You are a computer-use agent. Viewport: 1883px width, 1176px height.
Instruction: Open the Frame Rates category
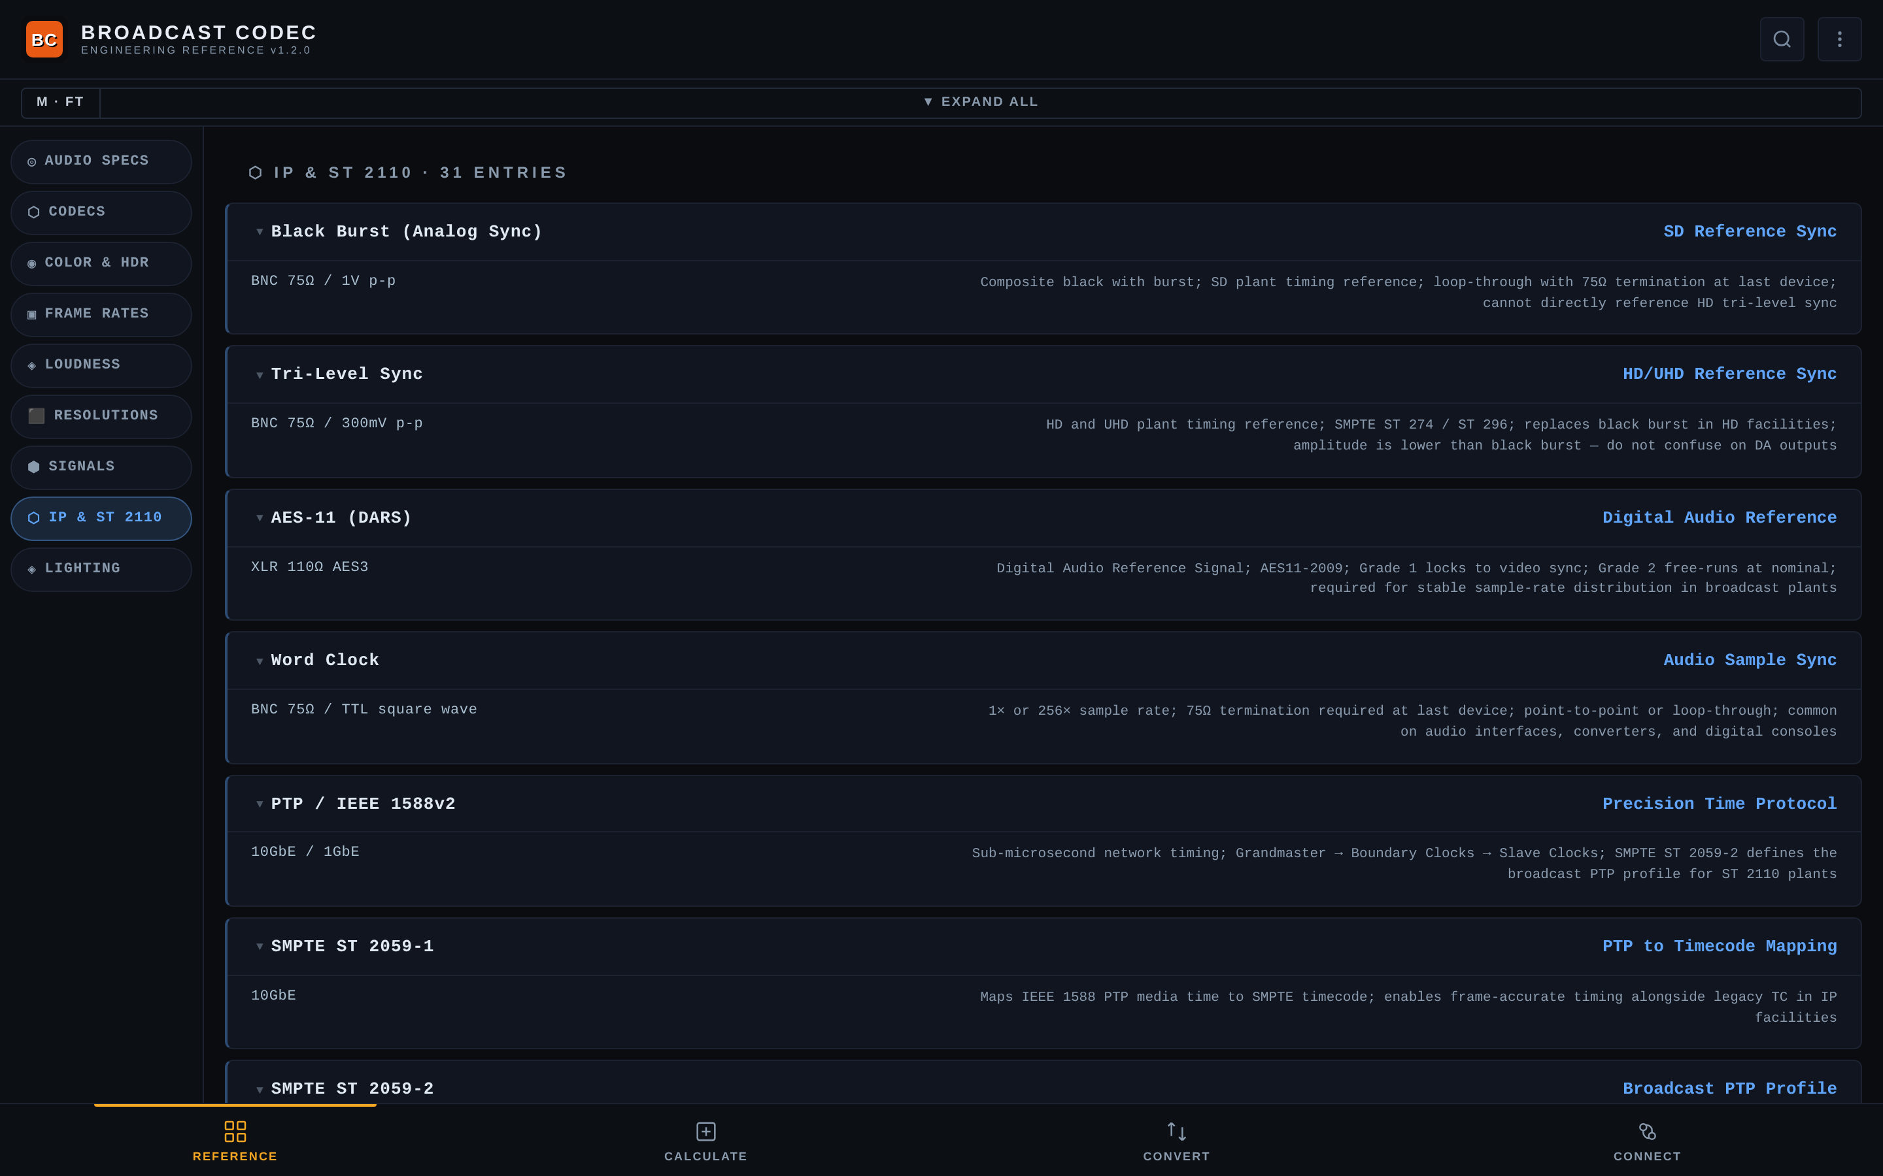click(101, 314)
